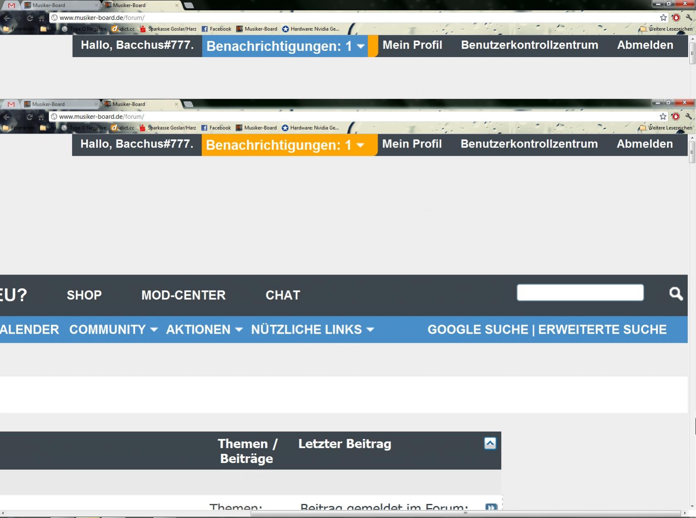Bookmark this page with the lower browser star
This screenshot has height=518, width=696.
[663, 117]
